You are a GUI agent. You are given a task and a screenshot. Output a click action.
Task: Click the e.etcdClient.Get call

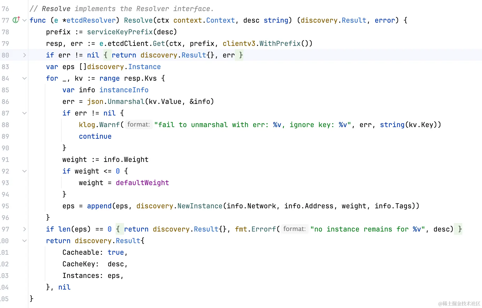[132, 44]
